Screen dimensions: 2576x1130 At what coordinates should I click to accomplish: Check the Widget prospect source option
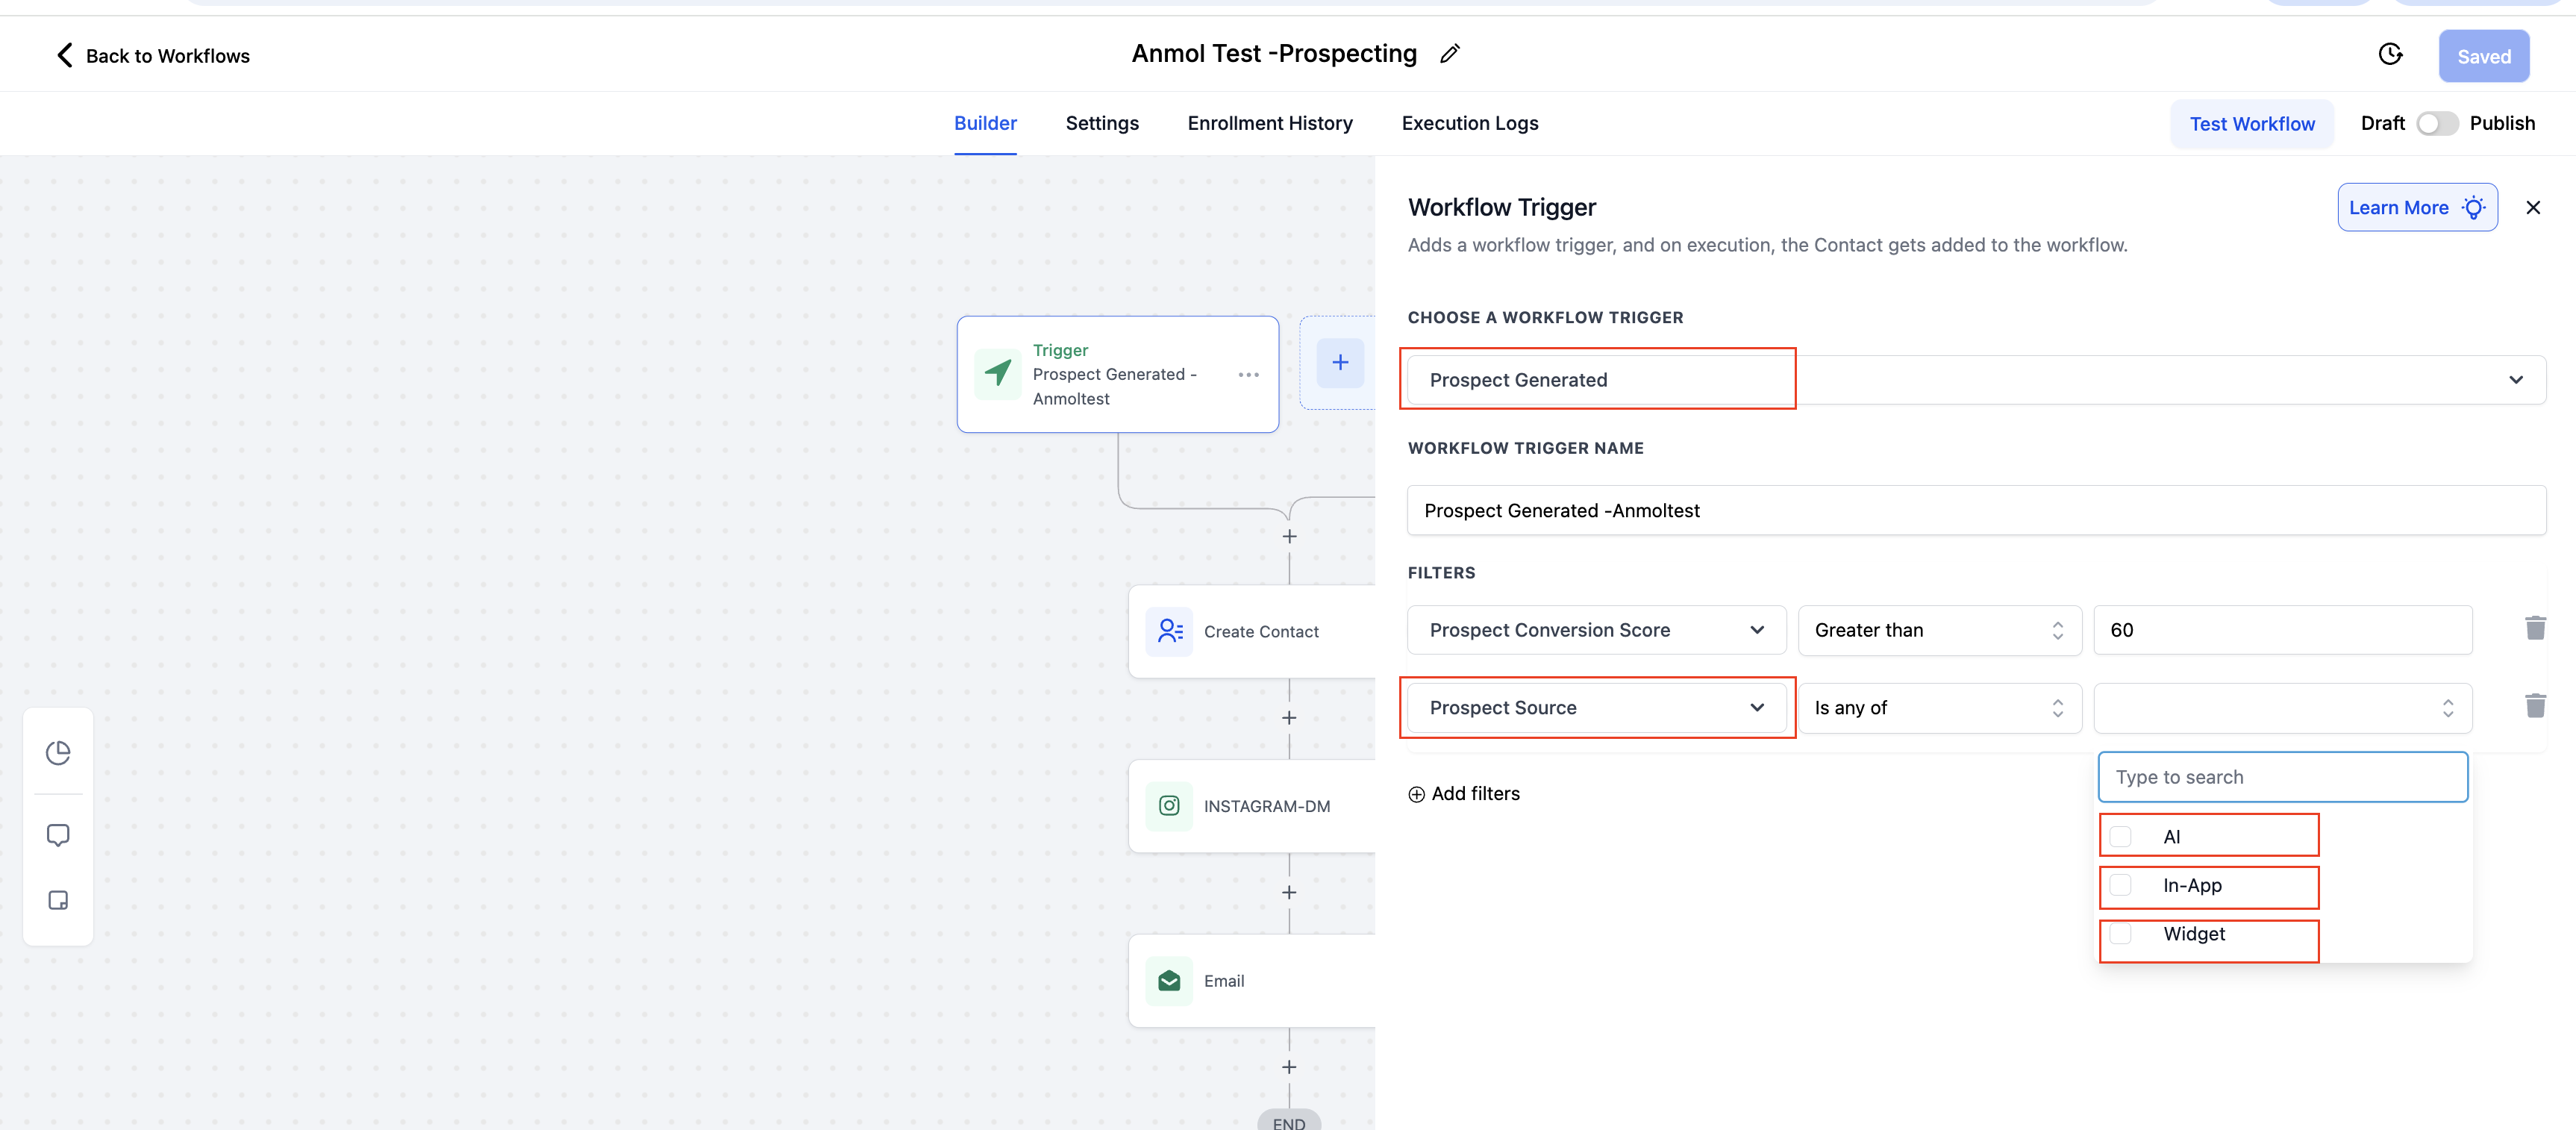pyautogui.click(x=2120, y=934)
